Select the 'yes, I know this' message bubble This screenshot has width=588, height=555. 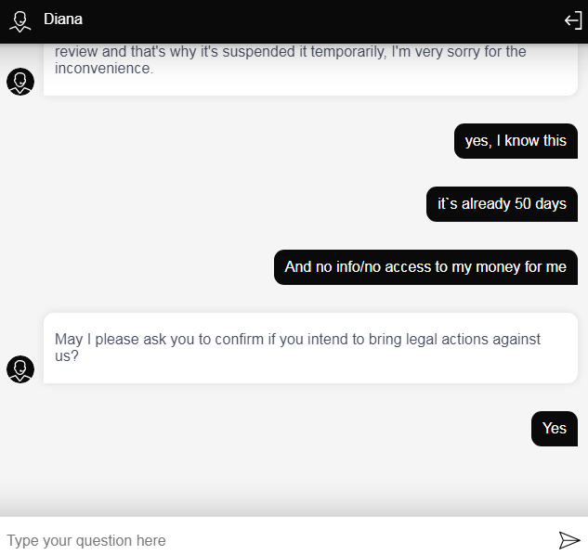[516, 141]
